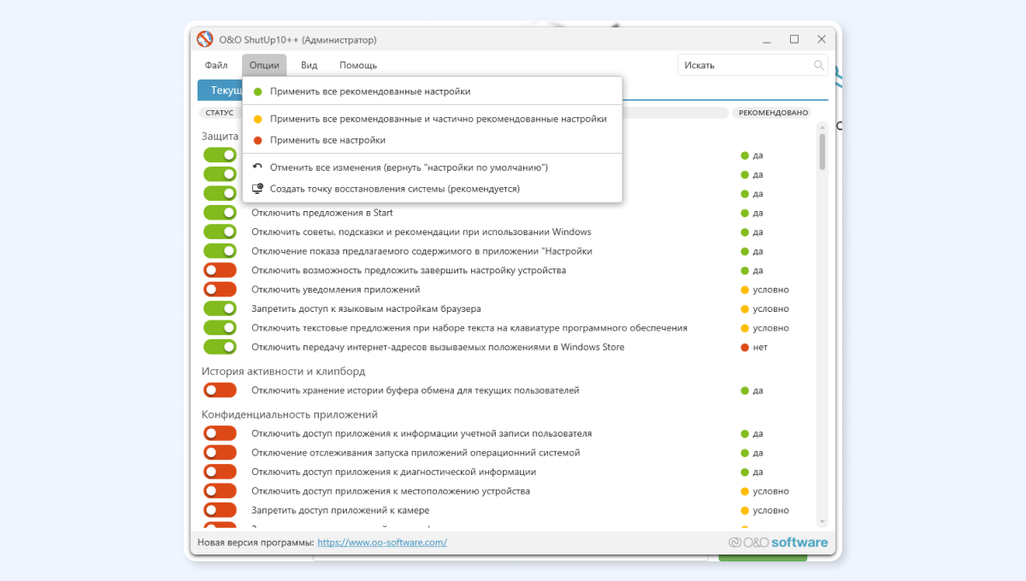Close the open Опции menu

264,65
